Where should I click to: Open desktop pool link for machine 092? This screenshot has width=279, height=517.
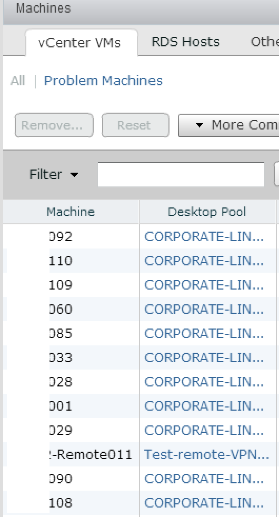tap(204, 236)
